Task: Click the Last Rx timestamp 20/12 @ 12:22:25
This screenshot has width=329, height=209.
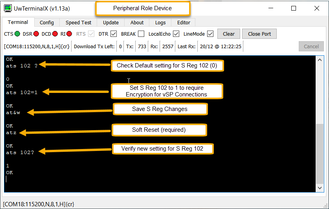Action: (221, 47)
